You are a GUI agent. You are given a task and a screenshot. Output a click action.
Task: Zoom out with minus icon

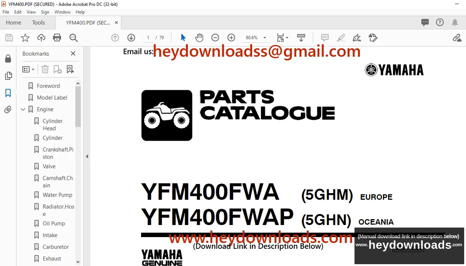215,38
